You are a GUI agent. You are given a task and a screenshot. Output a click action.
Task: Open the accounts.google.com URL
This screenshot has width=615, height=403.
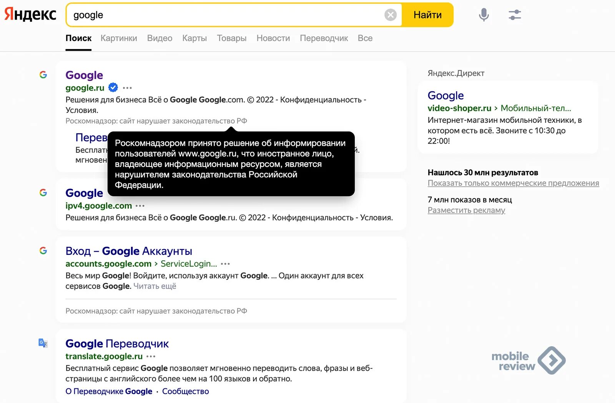click(x=108, y=264)
